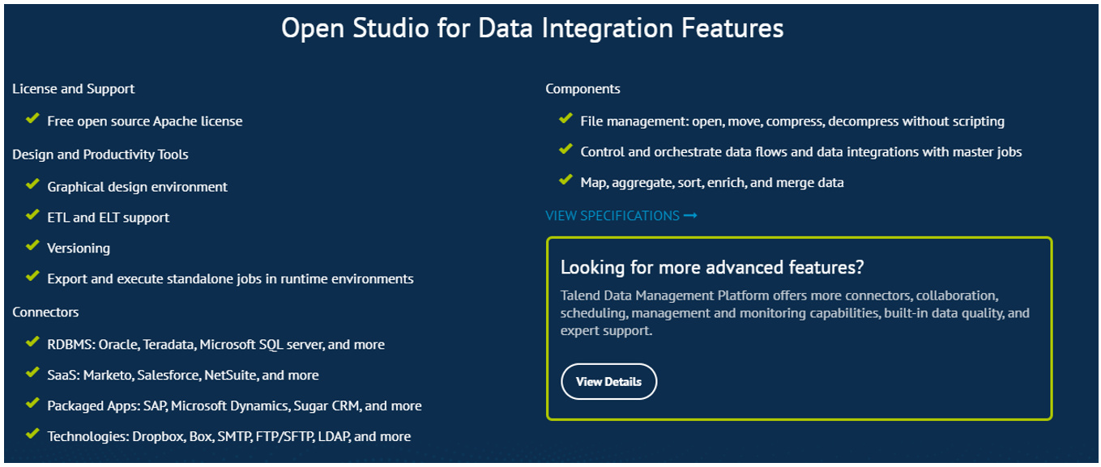Click the checkmark beside RDBMS: Oracle, Teradata feature
The image size is (1101, 467).
coord(32,343)
